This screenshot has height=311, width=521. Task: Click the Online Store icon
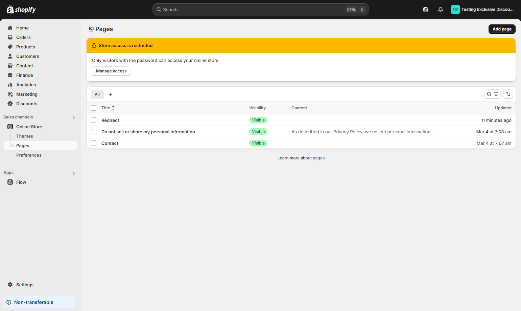click(10, 127)
